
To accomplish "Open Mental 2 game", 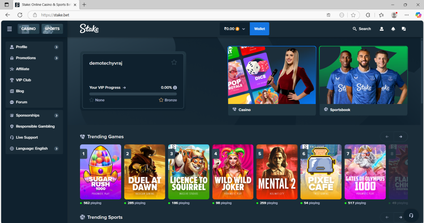I will [277, 172].
